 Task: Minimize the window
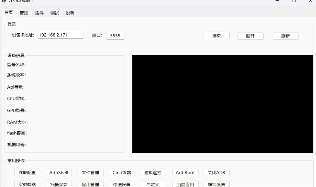(277, 1)
